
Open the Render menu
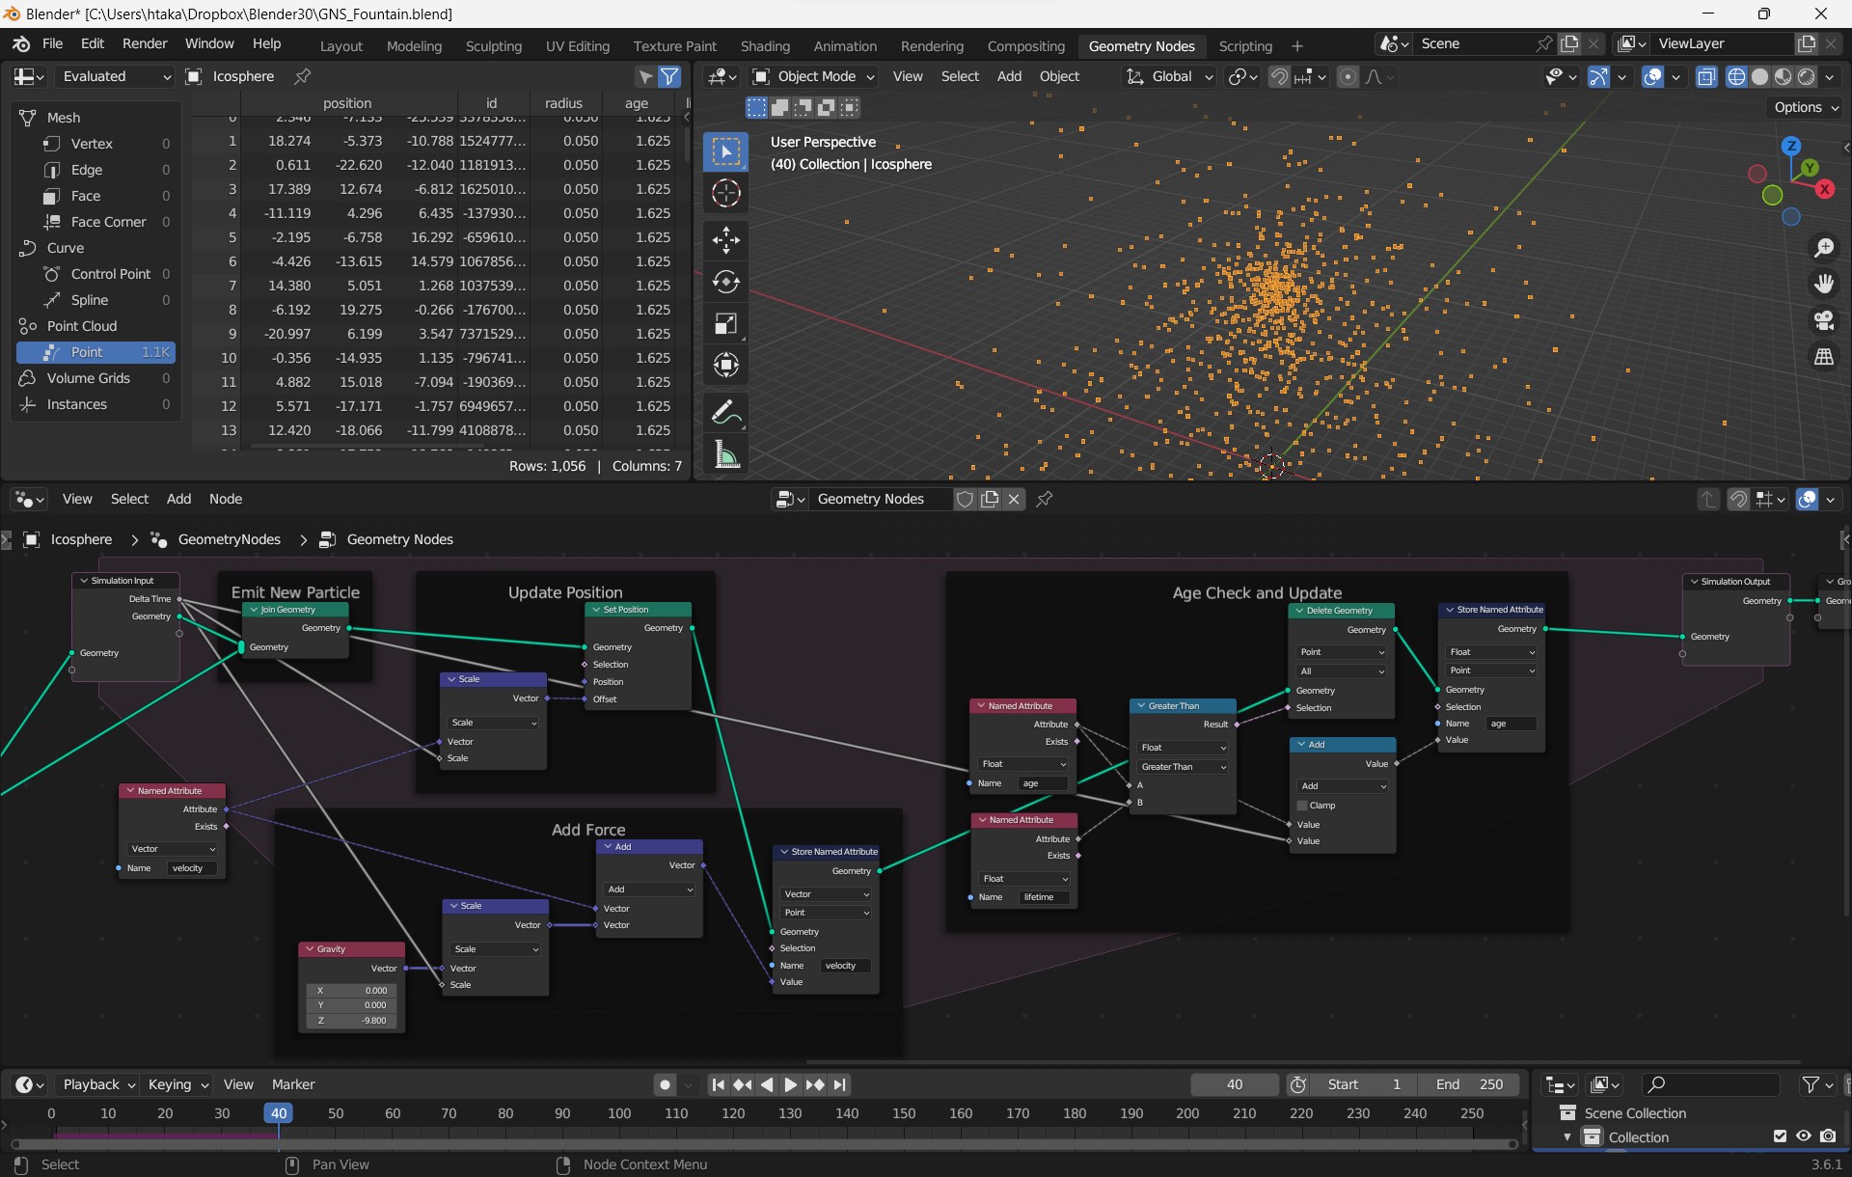pos(145,43)
